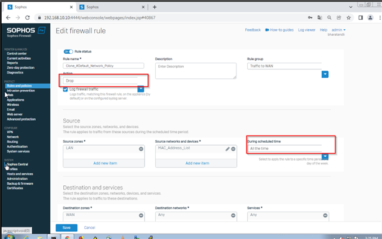Screen dimensions: 382x239
Task: Open Advanced protection in sidebar
Action: click(x=21, y=119)
